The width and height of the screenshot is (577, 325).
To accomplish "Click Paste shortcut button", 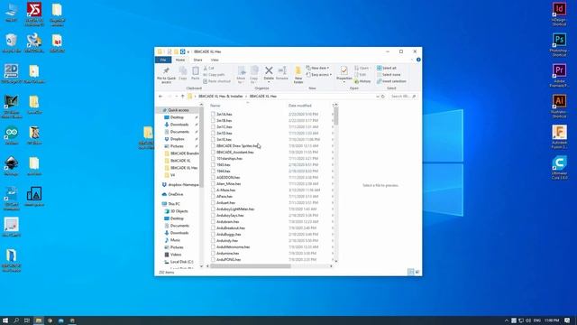I will click(x=216, y=81).
